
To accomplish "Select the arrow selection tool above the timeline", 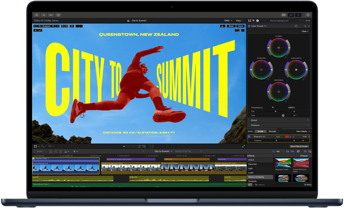I will [x=75, y=151].
